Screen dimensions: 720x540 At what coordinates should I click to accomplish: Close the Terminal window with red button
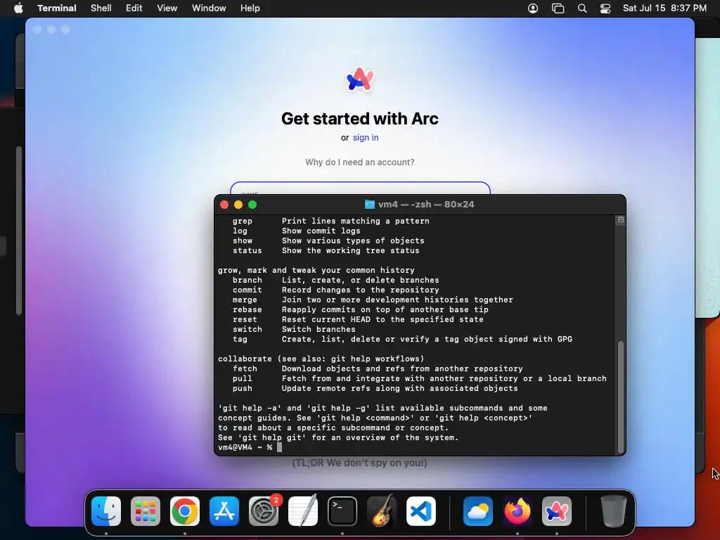(x=224, y=205)
